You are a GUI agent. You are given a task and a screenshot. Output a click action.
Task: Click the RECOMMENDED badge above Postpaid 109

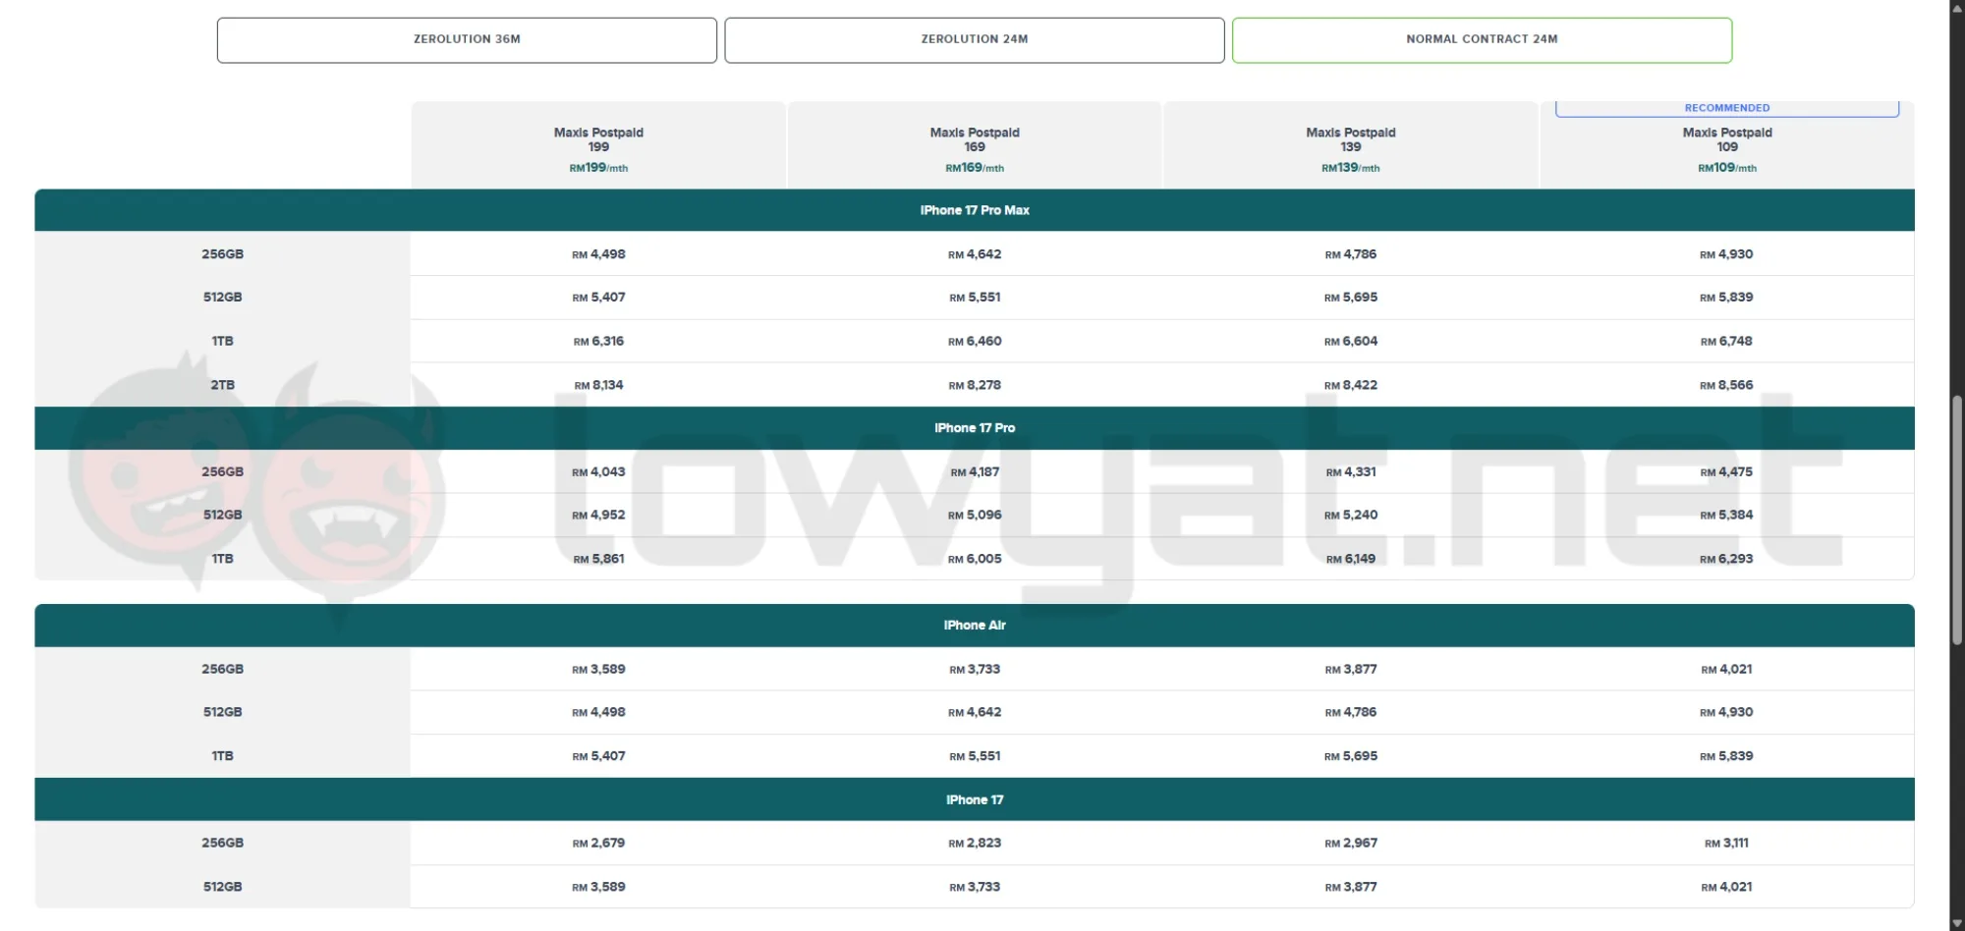point(1727,108)
